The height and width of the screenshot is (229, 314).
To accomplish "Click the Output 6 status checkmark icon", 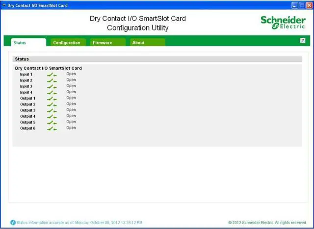I will [52, 128].
